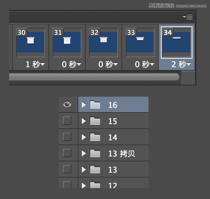Select animation frame 31 thumbnail
Screen dimensions: 210x199
tap(67, 43)
